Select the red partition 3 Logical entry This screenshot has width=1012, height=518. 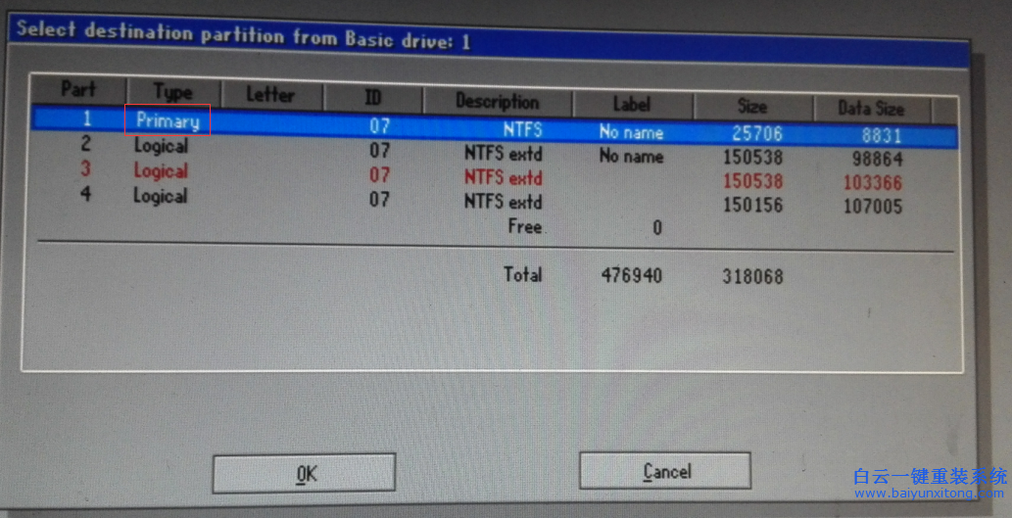(161, 170)
